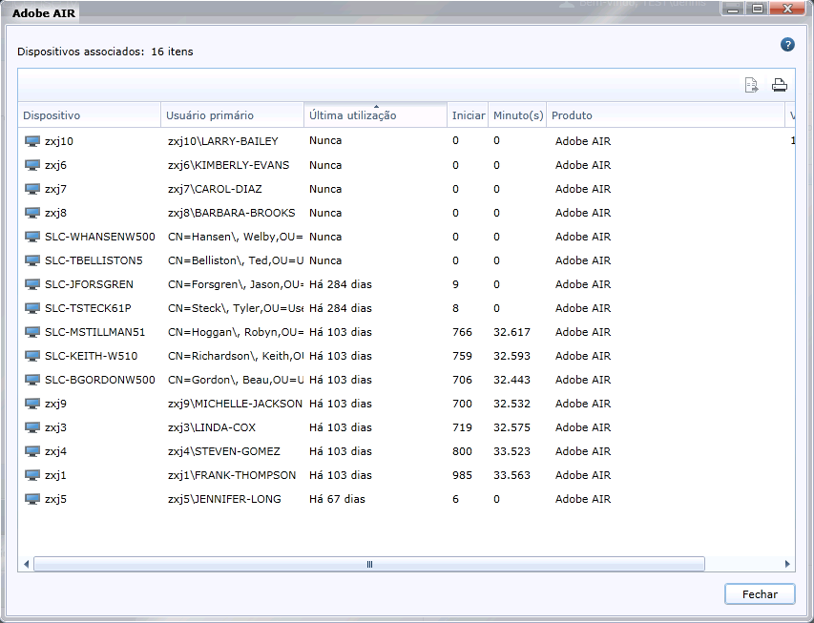Click Adobe AIR product in zxj5 row

[x=583, y=499]
